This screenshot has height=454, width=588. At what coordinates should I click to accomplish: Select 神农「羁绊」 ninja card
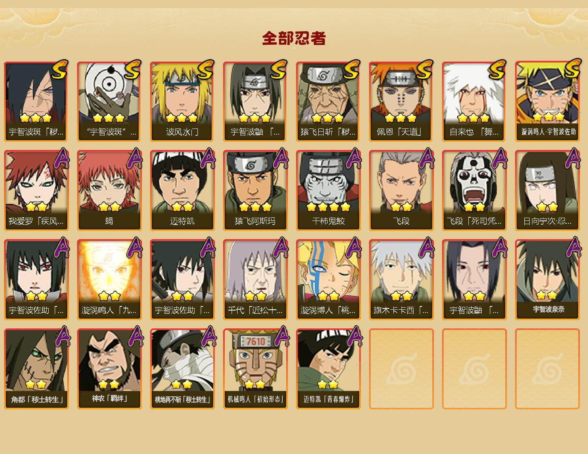click(x=109, y=369)
